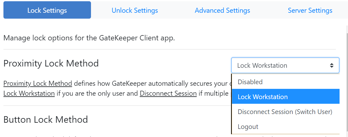Choose the Disabled option from the list

(250, 82)
